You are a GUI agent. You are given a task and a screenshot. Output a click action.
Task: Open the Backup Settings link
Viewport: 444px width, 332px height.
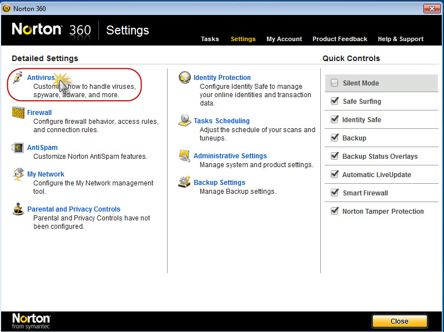coord(219,183)
